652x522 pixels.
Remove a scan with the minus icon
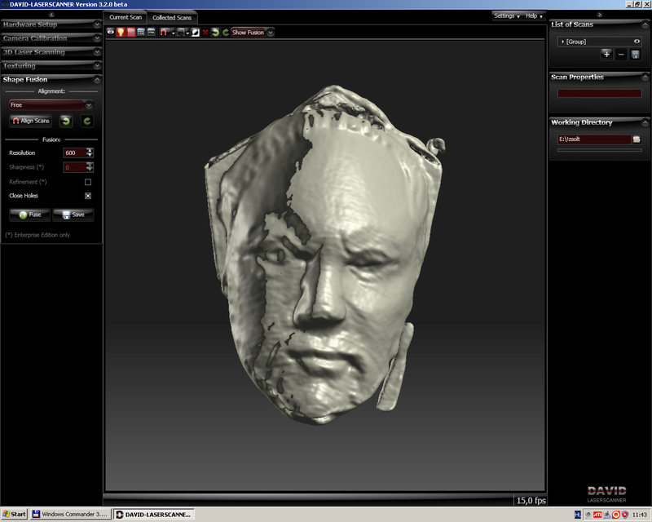coord(621,54)
